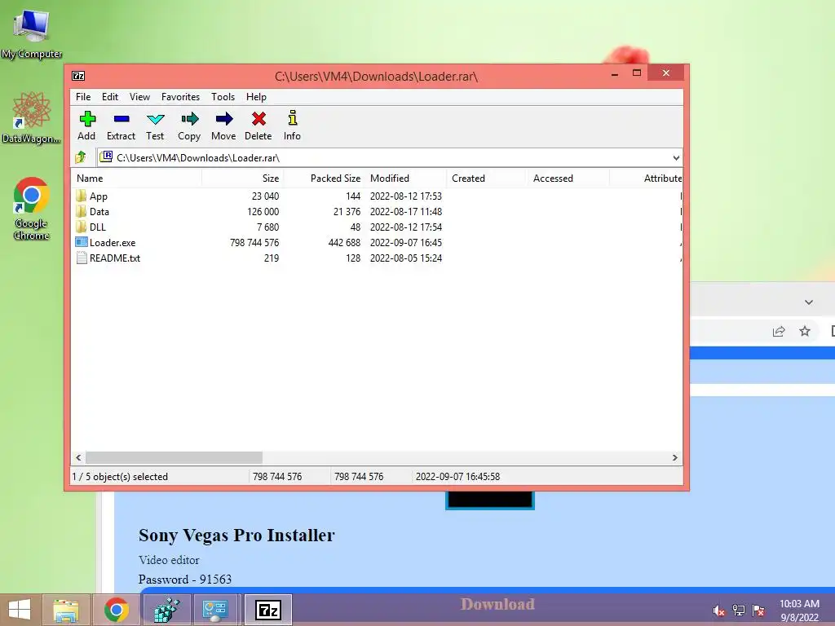Click the Move toolbar icon
This screenshot has width=835, height=626.
(x=223, y=119)
